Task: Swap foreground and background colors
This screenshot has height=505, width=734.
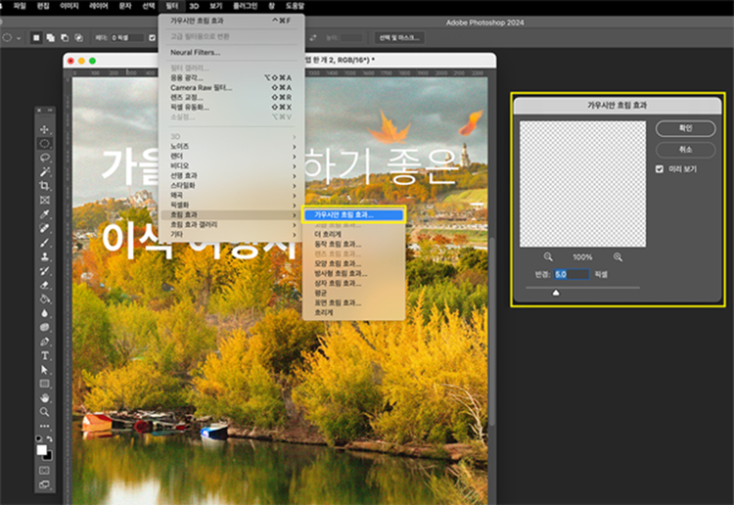Action: coord(49,439)
